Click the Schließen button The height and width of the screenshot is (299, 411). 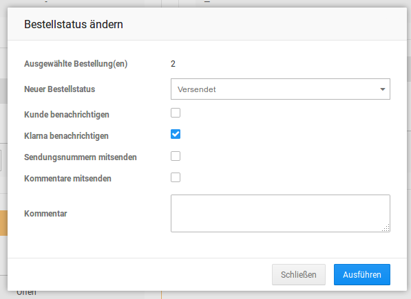[299, 274]
